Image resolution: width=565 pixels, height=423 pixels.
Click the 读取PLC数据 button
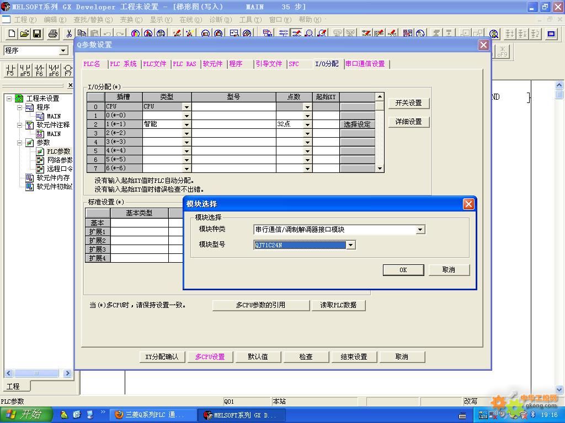pos(338,305)
